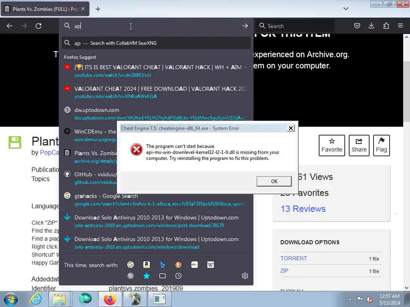
Task: Search with the gray magnifier engine icon
Action: point(130,276)
